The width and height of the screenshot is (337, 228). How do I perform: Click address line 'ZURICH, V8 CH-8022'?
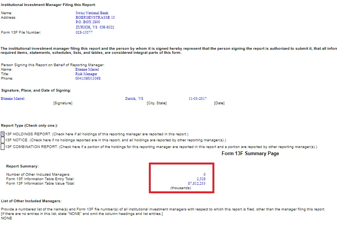(95, 27)
